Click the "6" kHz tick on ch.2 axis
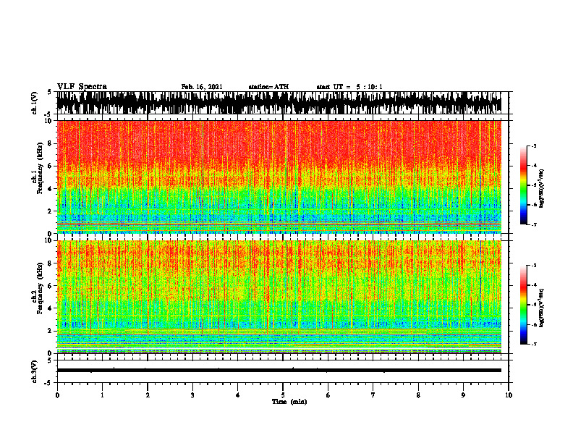573x443 pixels. pos(50,286)
